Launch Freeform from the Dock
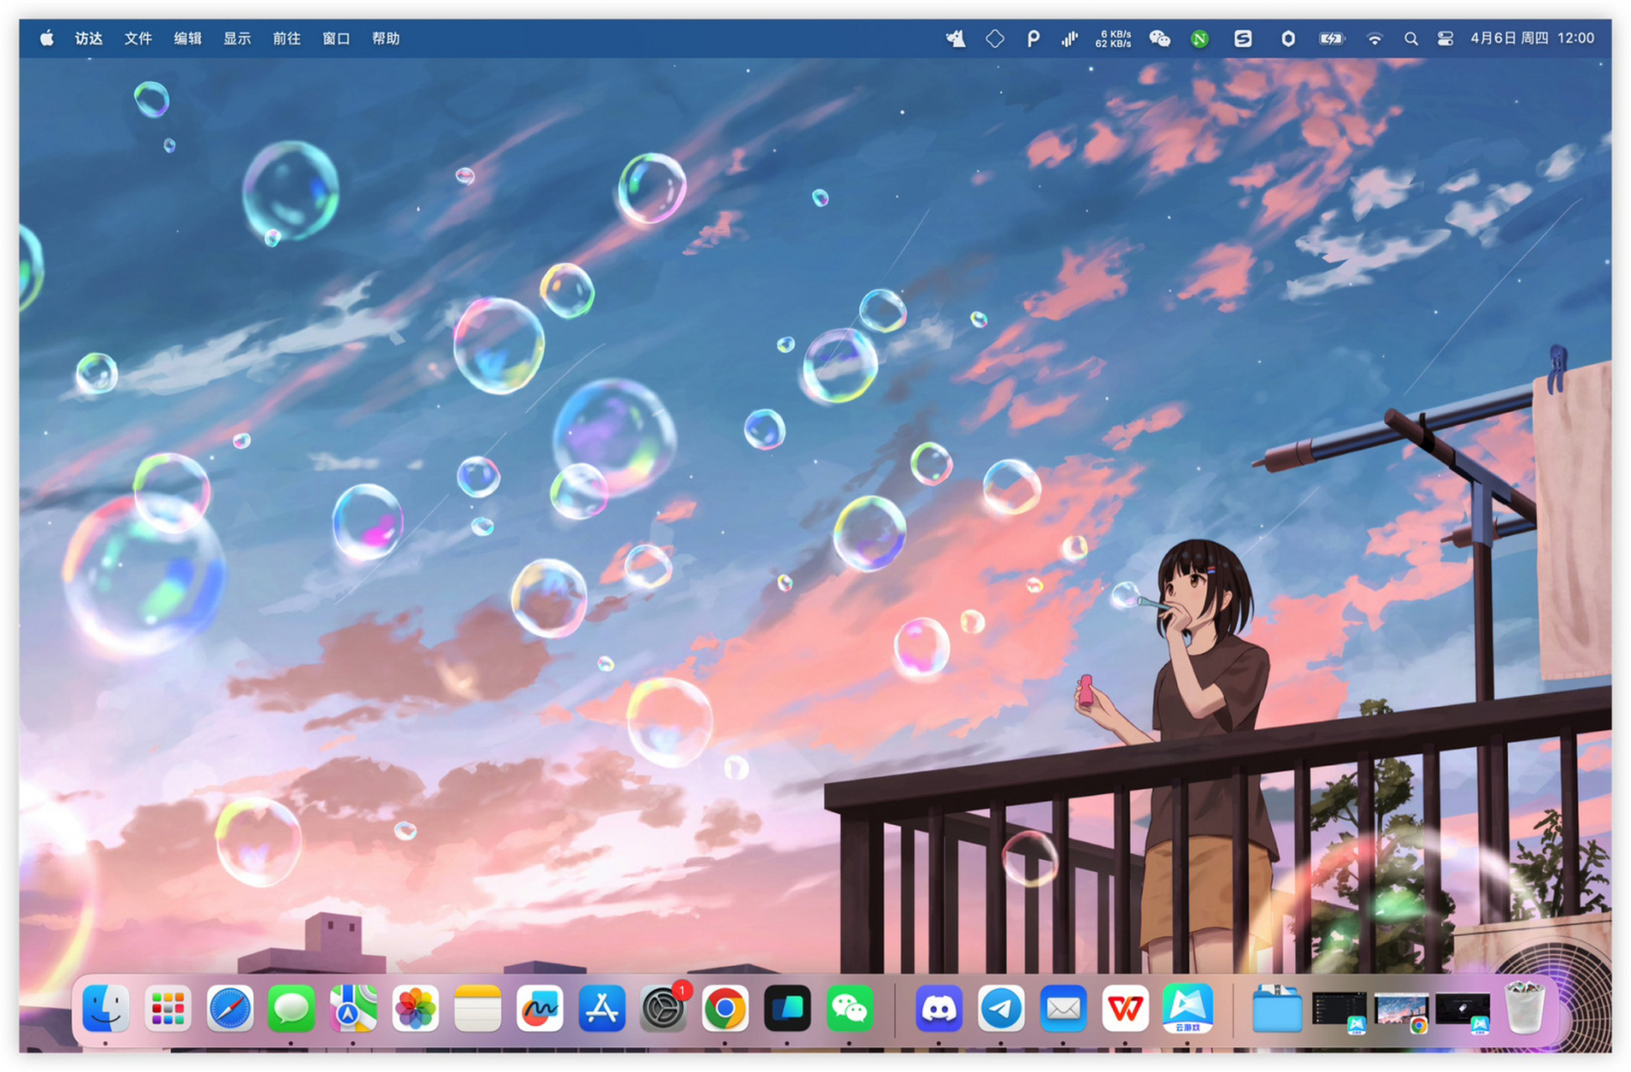This screenshot has width=1631, height=1072. (539, 1008)
